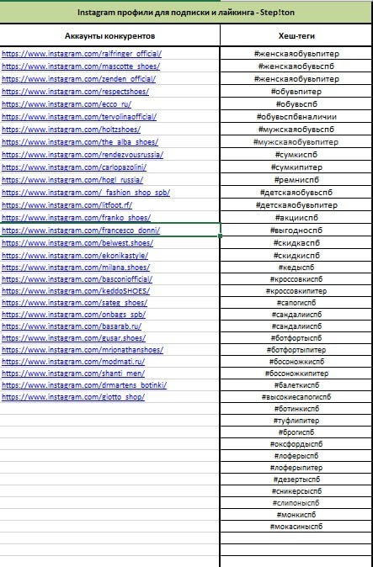Screen dimensions: 373x567
Task: Open the ecco_ru Instagram link
Action: 67,104
